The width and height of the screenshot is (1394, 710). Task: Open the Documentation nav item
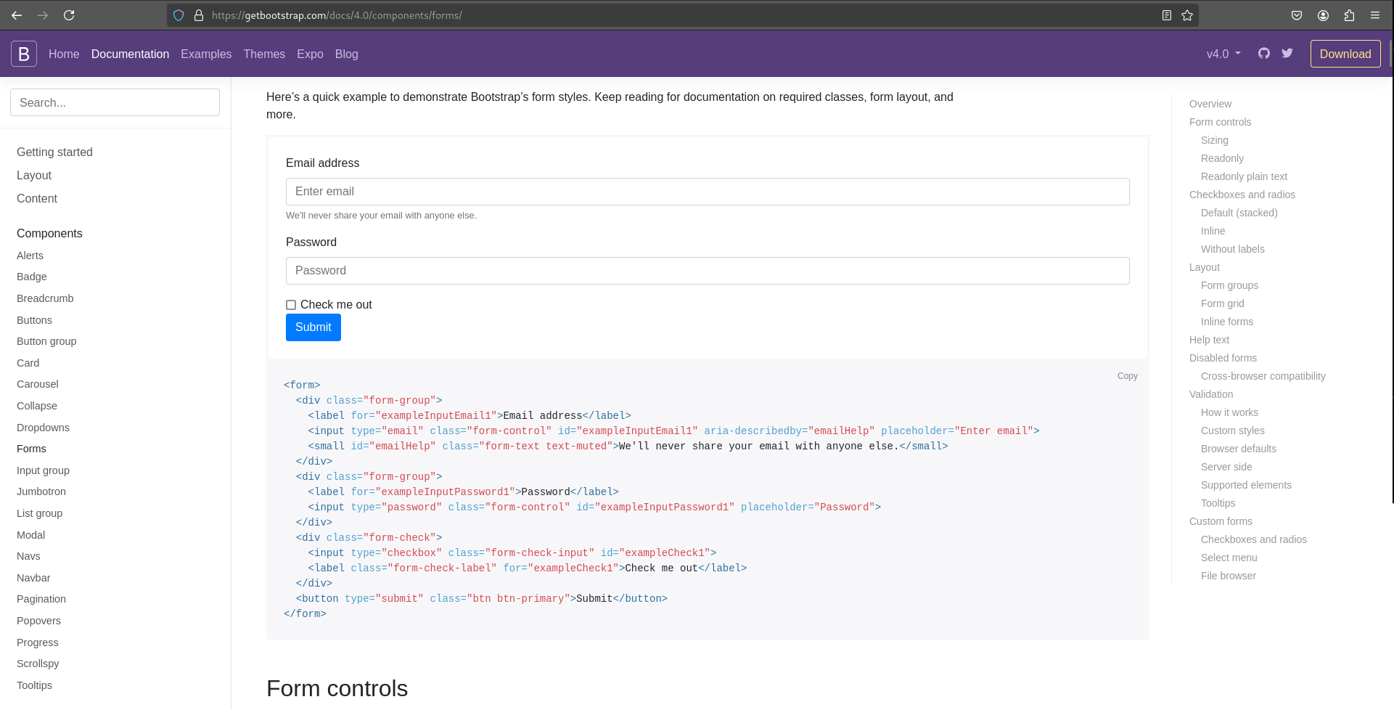tap(130, 54)
